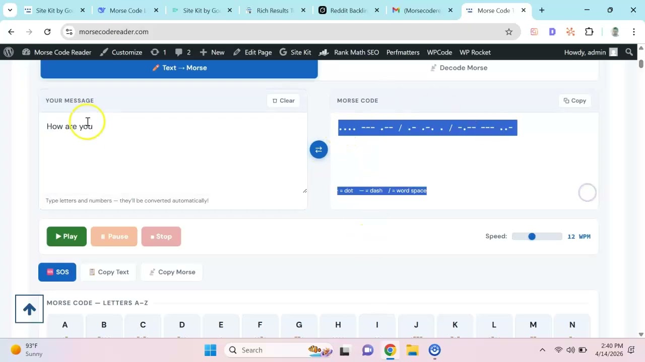This screenshot has height=362, width=645.
Task: Select the Decode Morse tab
Action: pyautogui.click(x=459, y=68)
